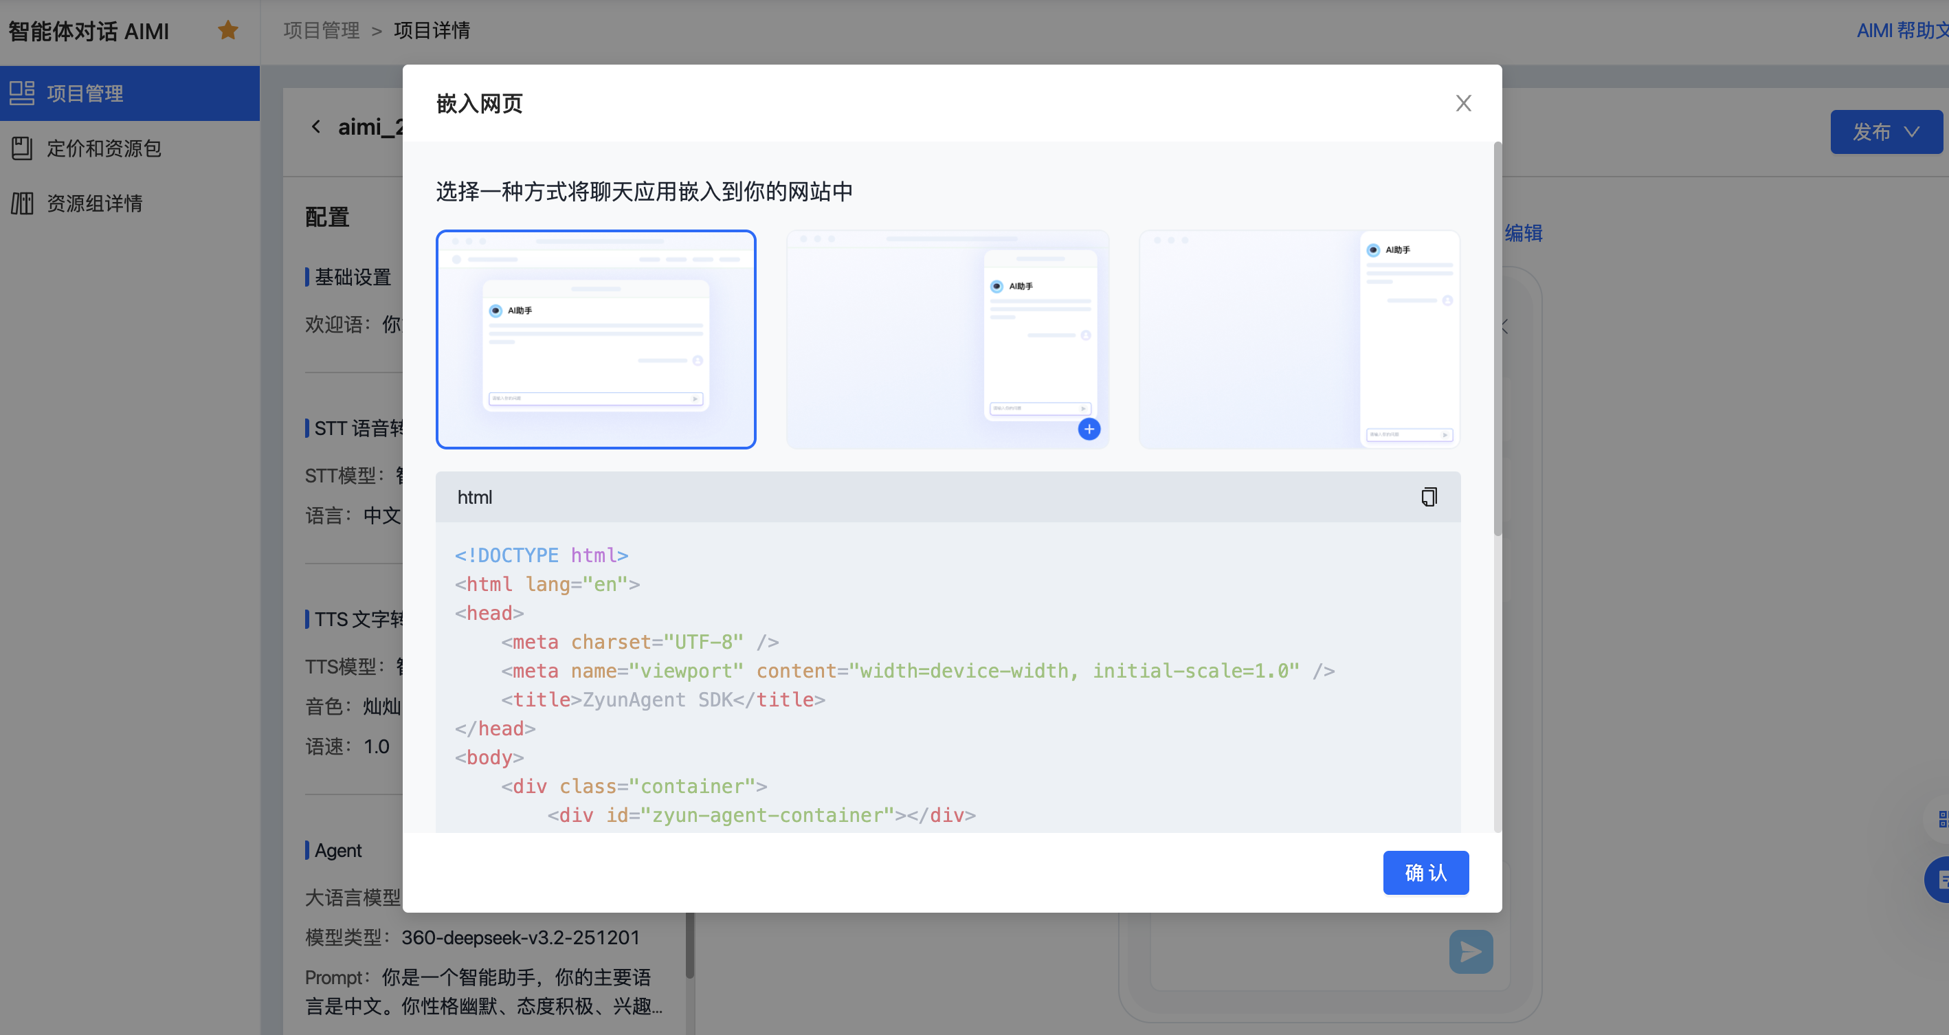Click the 资源组详情 sidebar icon
The image size is (1949, 1035).
coord(22,203)
